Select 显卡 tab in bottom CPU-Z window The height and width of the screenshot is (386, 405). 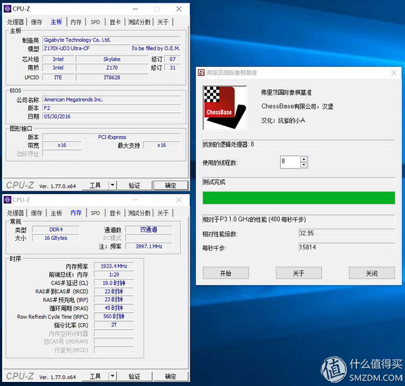(115, 213)
